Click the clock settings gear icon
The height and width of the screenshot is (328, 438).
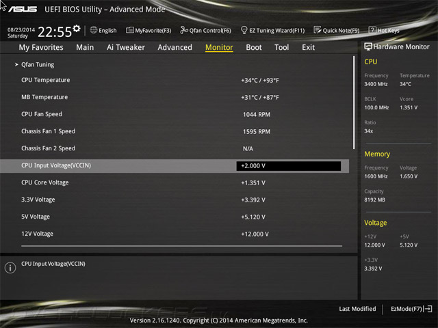pyautogui.click(x=77, y=28)
